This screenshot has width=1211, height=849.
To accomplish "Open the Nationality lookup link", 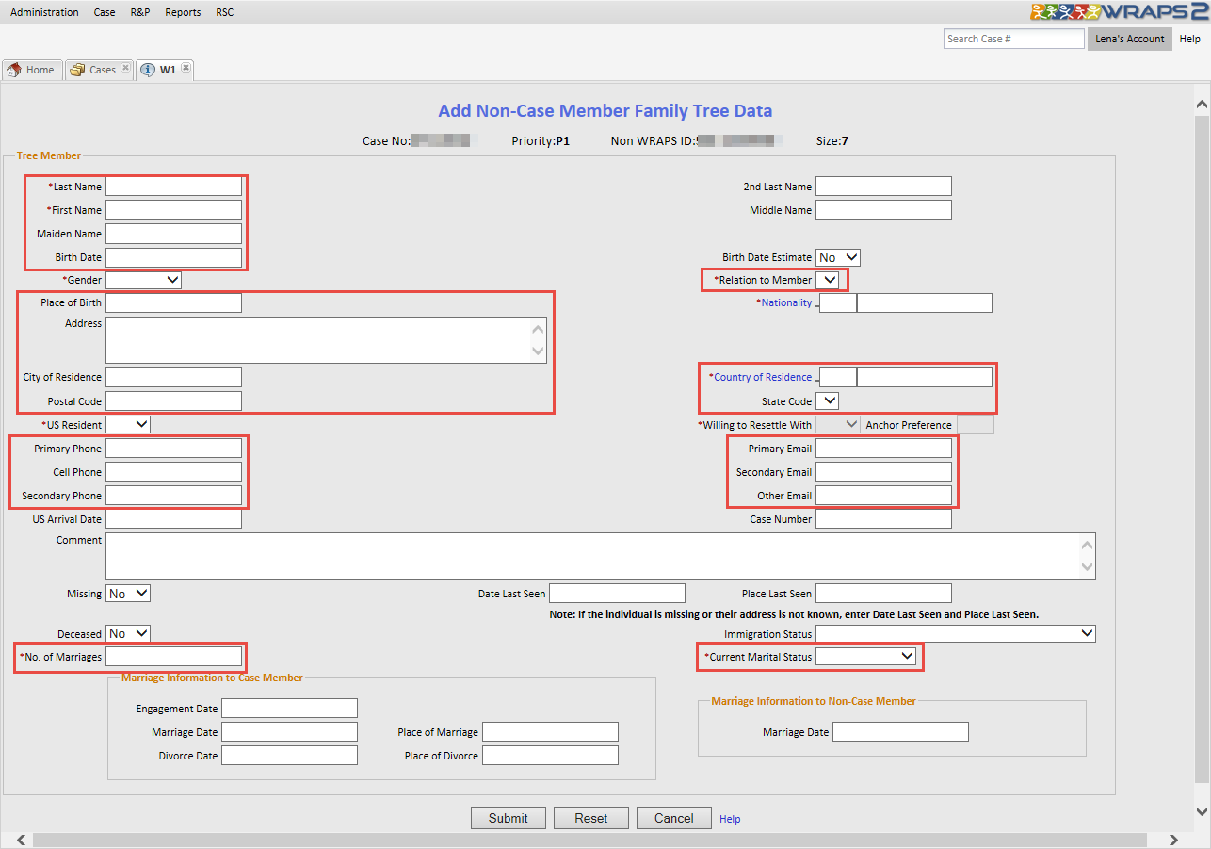I will point(786,302).
